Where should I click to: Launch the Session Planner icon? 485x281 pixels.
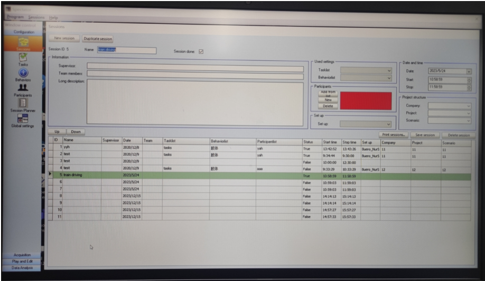pyautogui.click(x=23, y=103)
